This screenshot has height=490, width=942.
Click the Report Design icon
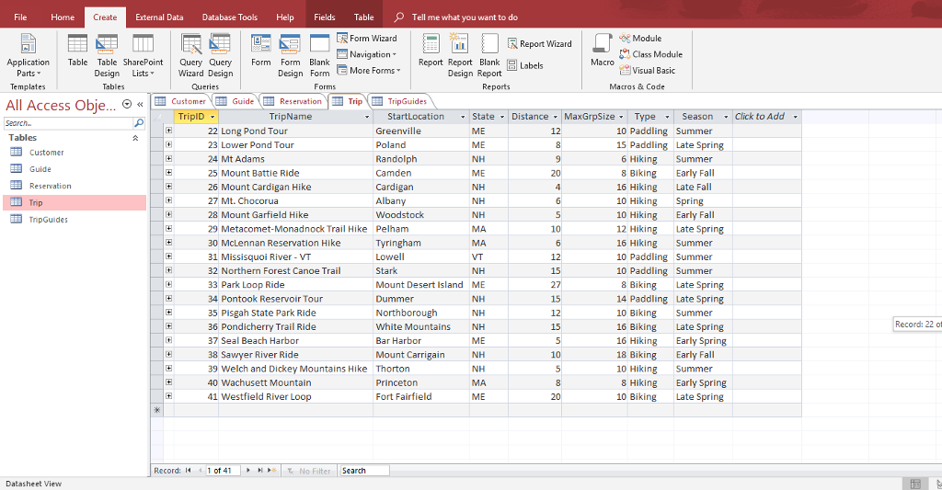(460, 55)
